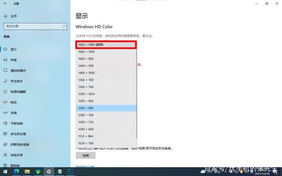Screen dimensions: 282x176
Task: Choose 1360 × 768 resolution
Action: tap(106, 87)
